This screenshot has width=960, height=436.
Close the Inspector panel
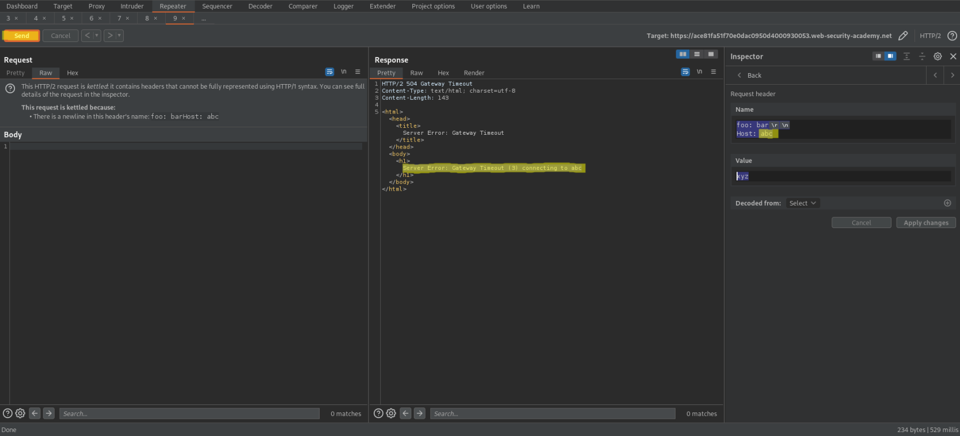tap(953, 56)
